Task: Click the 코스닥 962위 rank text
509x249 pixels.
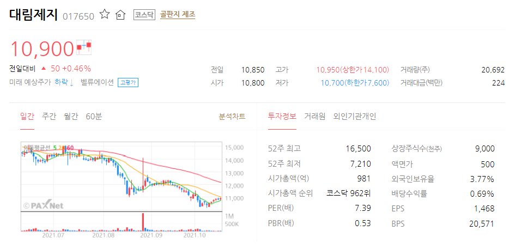Action: pos(348,194)
